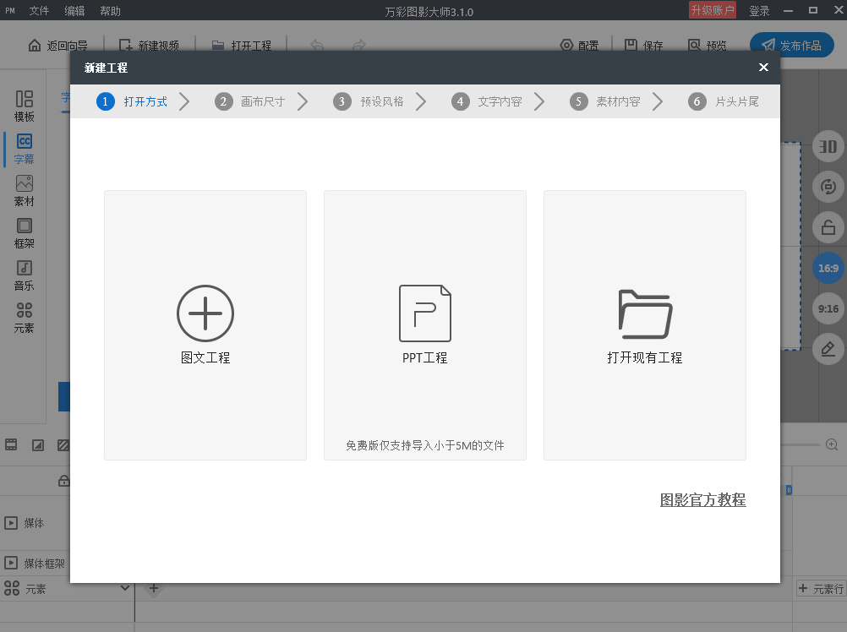Image resolution: width=847 pixels, height=632 pixels.
Task: Return to wizard via 返回向导
Action: point(57,46)
